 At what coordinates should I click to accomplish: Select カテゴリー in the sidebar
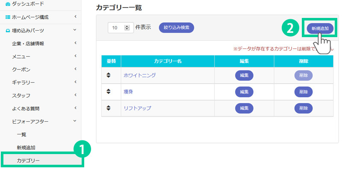(x=28, y=160)
